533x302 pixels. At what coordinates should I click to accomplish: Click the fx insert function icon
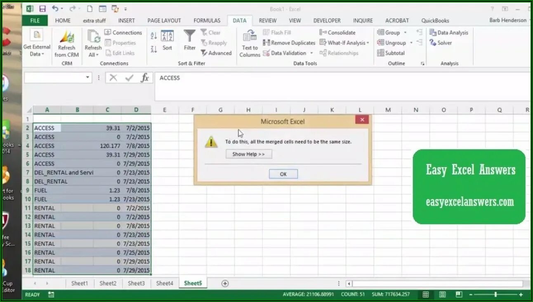click(x=145, y=78)
